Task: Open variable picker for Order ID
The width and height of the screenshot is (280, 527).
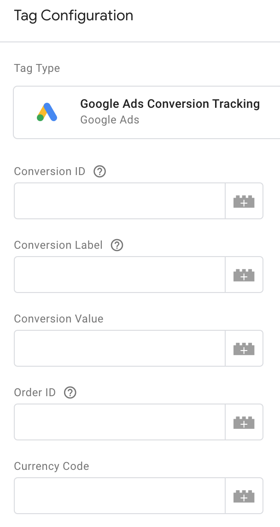Action: click(244, 422)
